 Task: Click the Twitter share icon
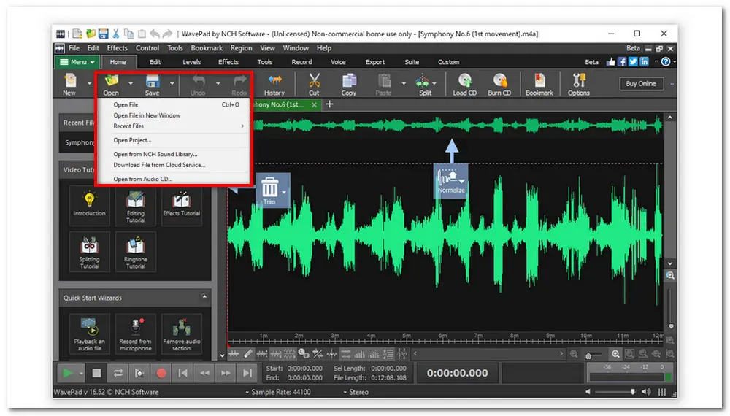tap(633, 62)
